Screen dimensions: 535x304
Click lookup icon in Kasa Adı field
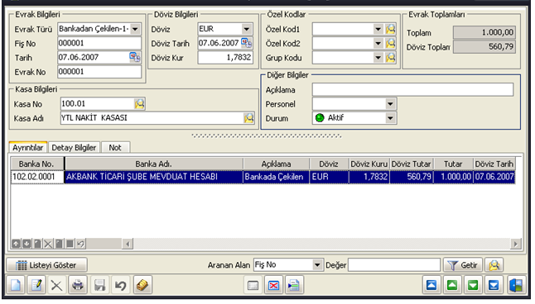coord(248,118)
